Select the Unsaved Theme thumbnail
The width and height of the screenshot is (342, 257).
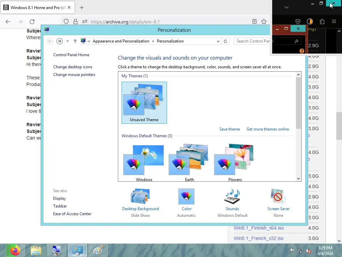pyautogui.click(x=144, y=103)
